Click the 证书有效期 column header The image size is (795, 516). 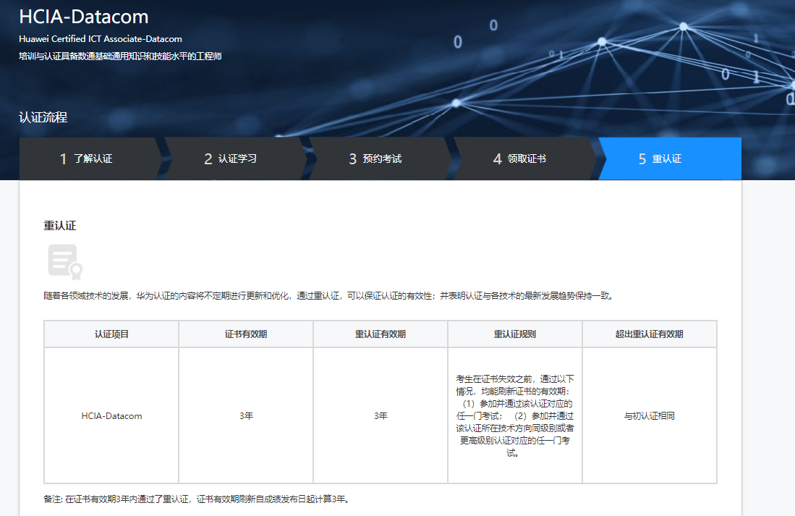[x=246, y=334]
